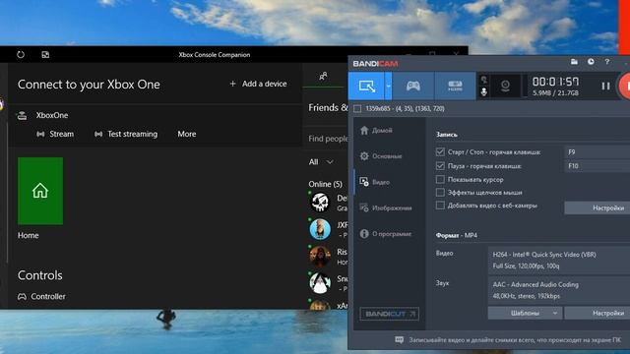Viewport: 630px width, 354px height.
Task: Select Bandicam game recording mode gamepad icon
Action: point(413,86)
